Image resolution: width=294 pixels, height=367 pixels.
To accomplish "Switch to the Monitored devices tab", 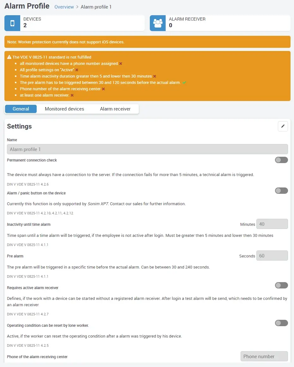I will coord(64,109).
